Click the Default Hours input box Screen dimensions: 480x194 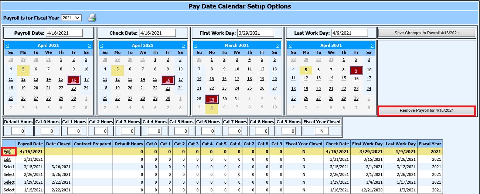coord(18,131)
